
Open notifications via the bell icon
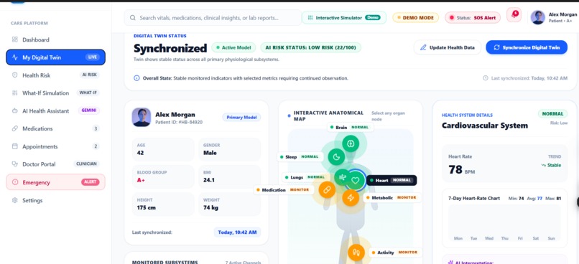(x=514, y=15)
